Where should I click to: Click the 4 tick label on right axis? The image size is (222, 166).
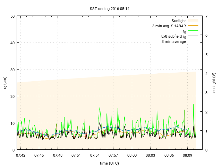(x=206, y=74)
